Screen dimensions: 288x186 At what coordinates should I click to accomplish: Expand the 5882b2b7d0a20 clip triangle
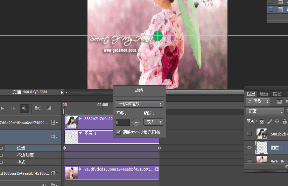[80, 118]
